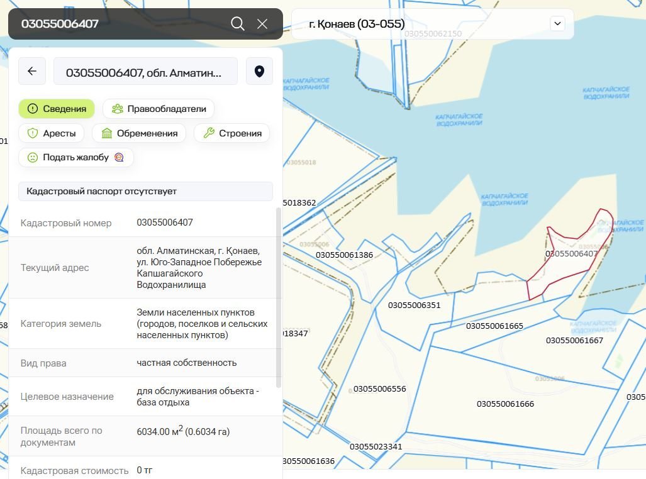Screen dimensions: 646x479
Task: Open the Строения tab
Action: click(x=232, y=133)
